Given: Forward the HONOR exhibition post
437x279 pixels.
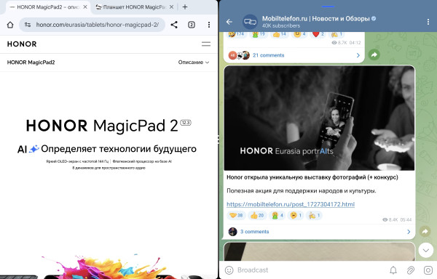Looking at the screenshot, I should click(x=425, y=231).
